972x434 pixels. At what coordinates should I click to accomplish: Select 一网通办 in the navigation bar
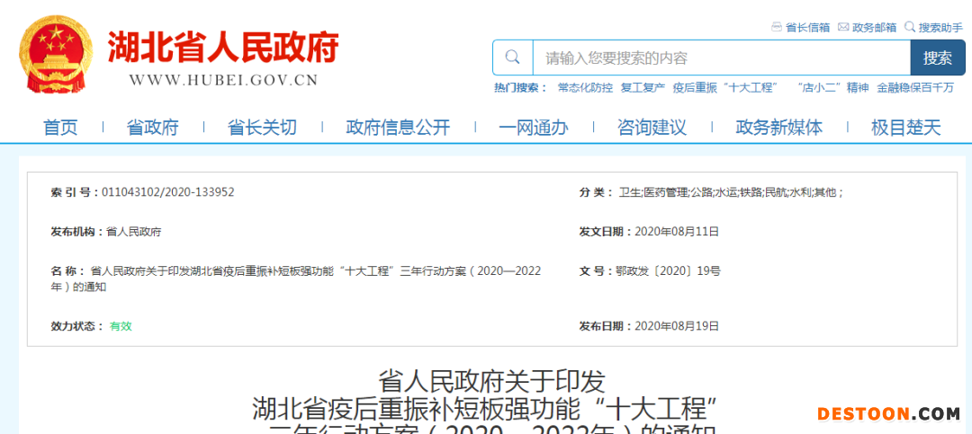point(534,128)
